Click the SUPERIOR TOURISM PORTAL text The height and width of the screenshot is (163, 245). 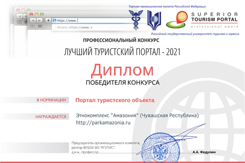(x=214, y=17)
